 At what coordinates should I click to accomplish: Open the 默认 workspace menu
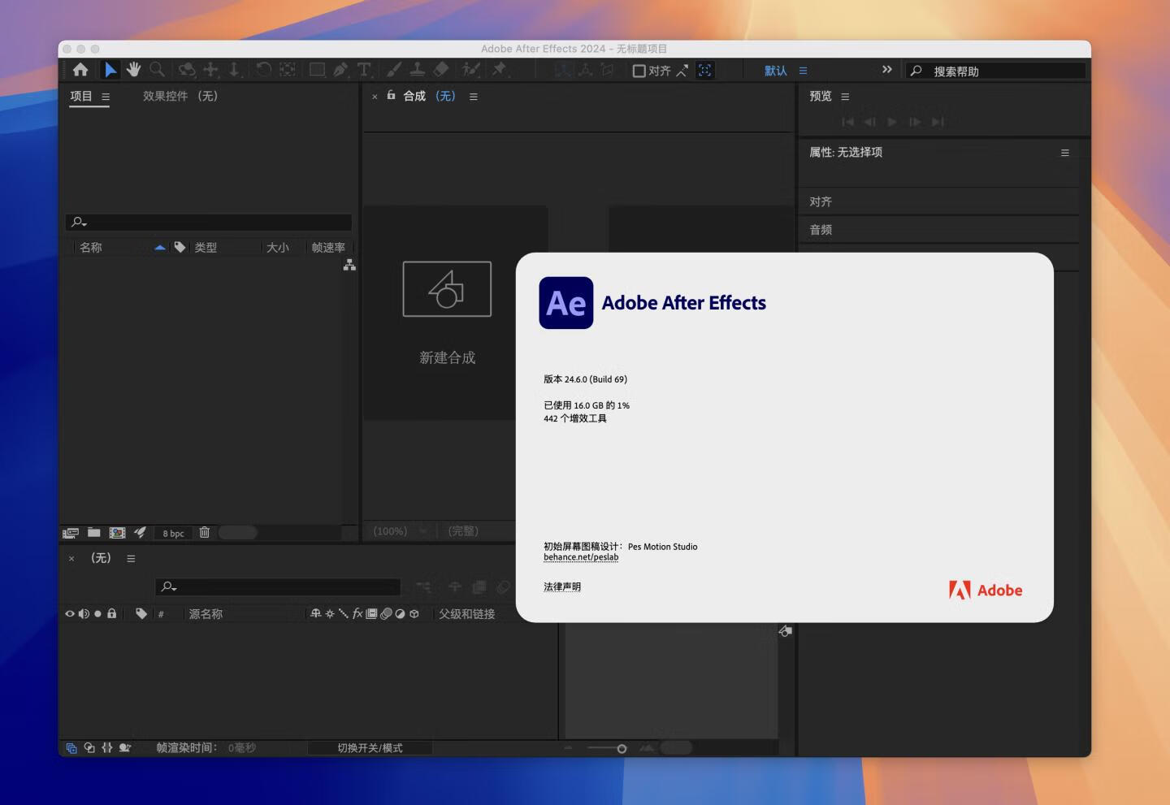point(803,71)
